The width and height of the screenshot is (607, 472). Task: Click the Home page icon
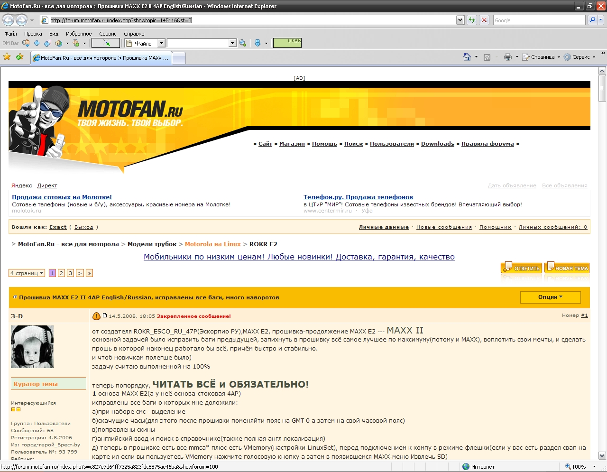(467, 57)
